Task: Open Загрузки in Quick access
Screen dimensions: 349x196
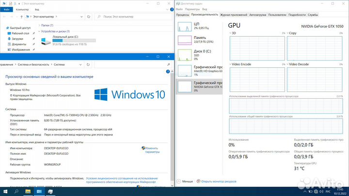Action: (17, 39)
